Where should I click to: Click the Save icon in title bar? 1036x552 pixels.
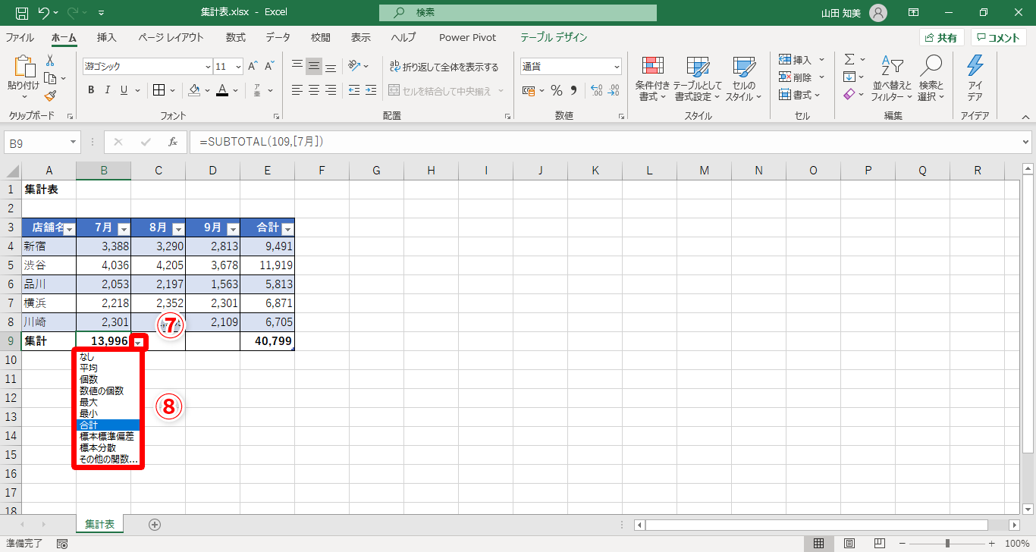pyautogui.click(x=22, y=13)
